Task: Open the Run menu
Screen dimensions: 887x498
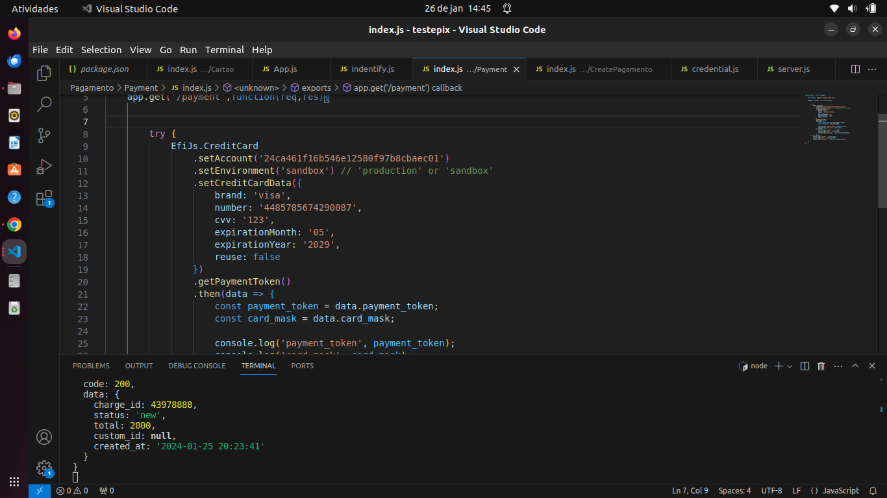Action: [188, 50]
